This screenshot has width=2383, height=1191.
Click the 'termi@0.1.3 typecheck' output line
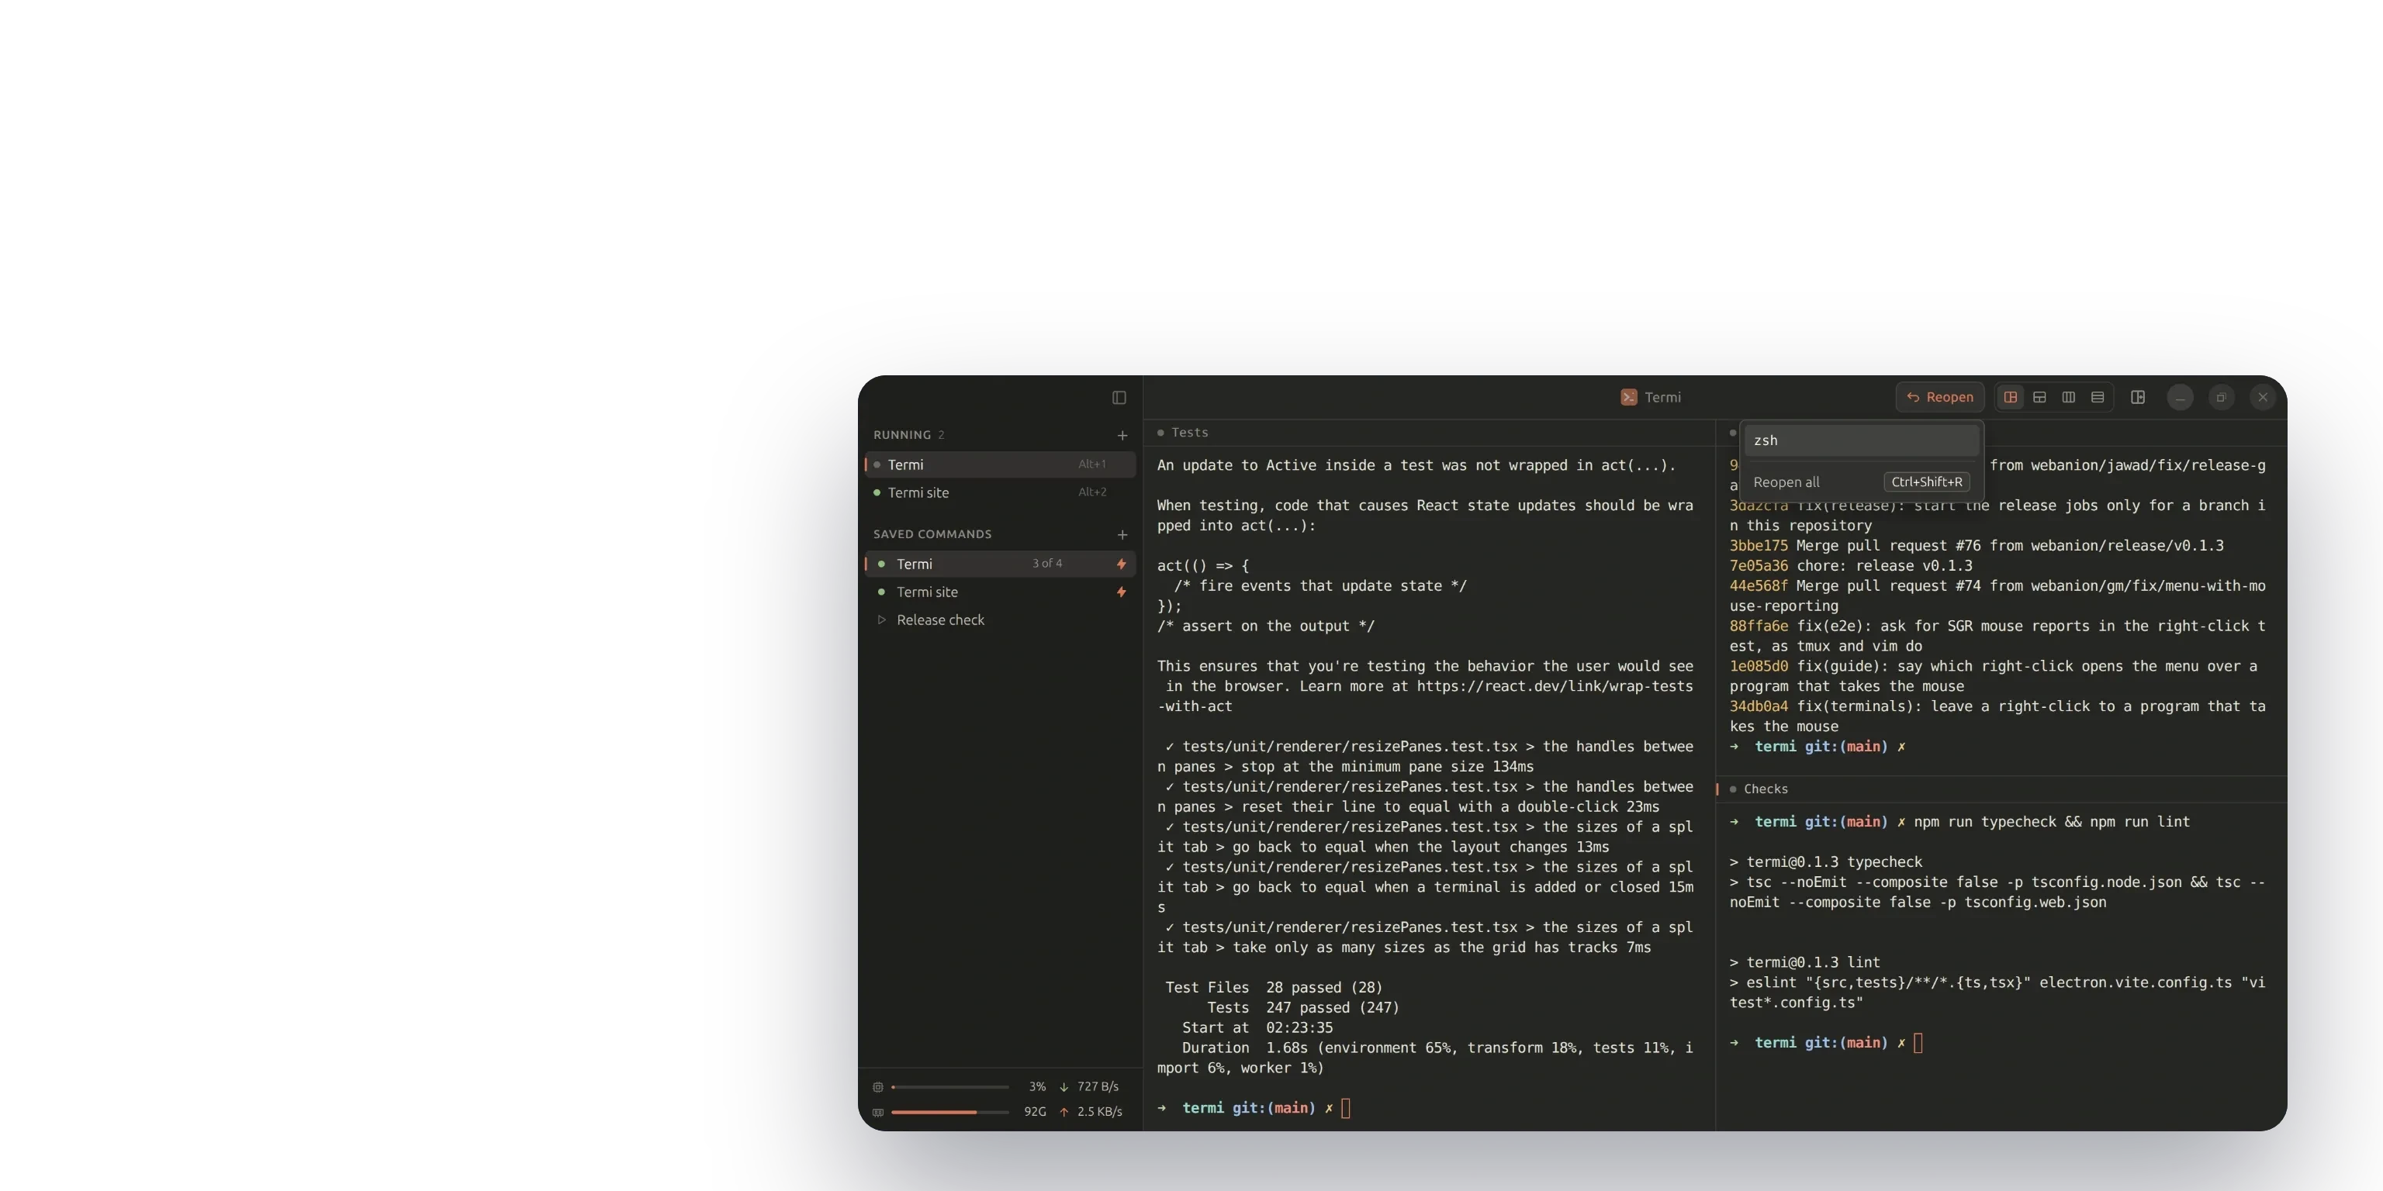1826,861
